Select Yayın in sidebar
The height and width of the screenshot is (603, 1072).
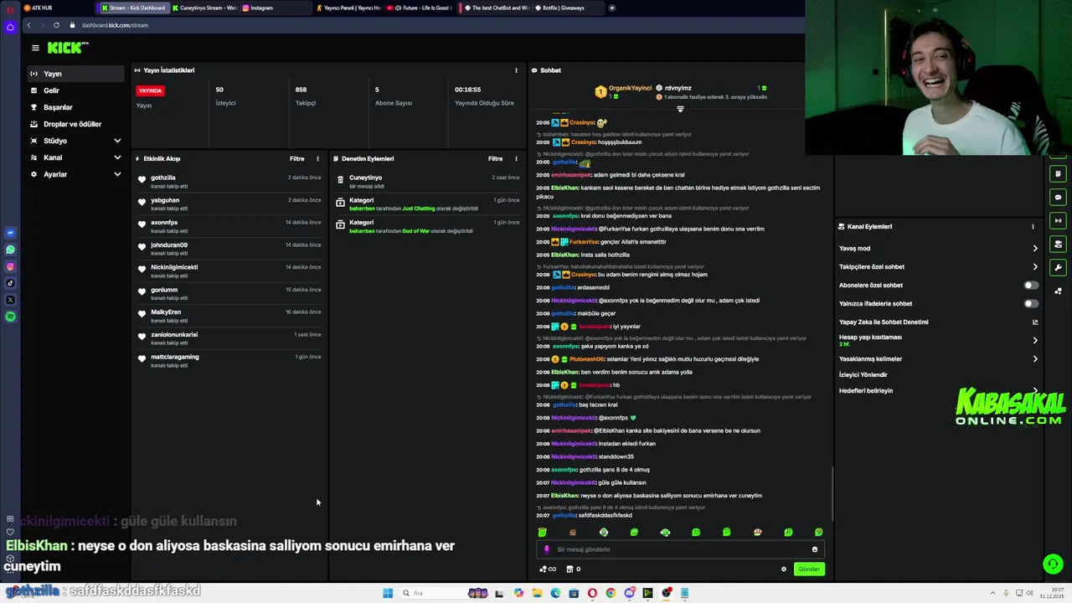click(x=75, y=74)
